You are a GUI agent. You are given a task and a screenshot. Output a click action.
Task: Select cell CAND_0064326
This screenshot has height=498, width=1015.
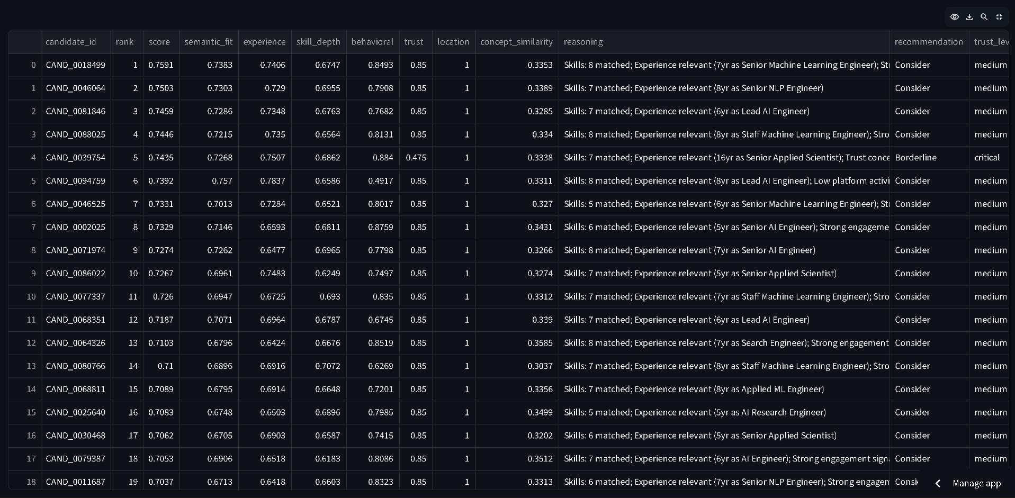pos(76,343)
